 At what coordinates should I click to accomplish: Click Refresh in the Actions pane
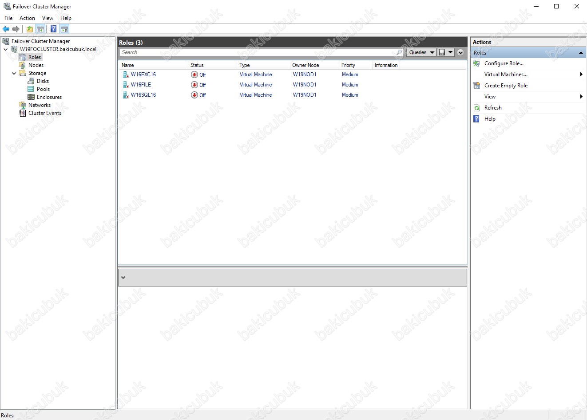click(x=493, y=108)
